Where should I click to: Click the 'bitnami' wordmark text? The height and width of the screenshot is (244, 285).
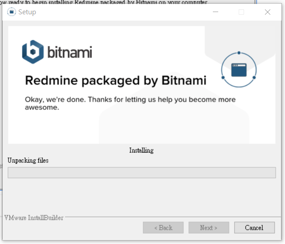point(69,52)
